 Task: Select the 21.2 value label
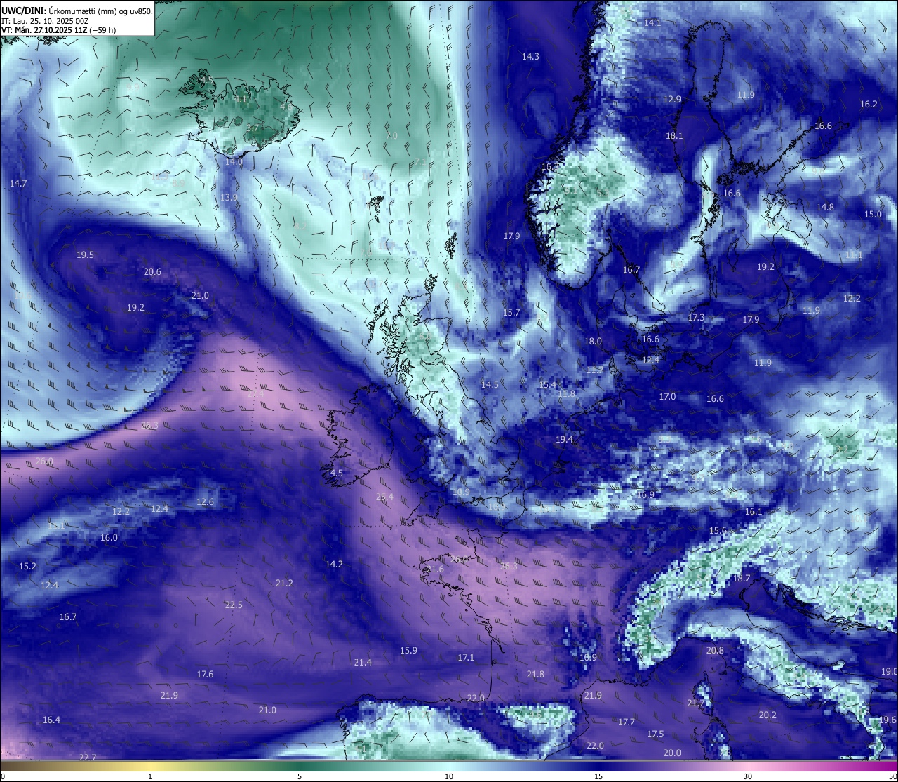[x=284, y=584]
